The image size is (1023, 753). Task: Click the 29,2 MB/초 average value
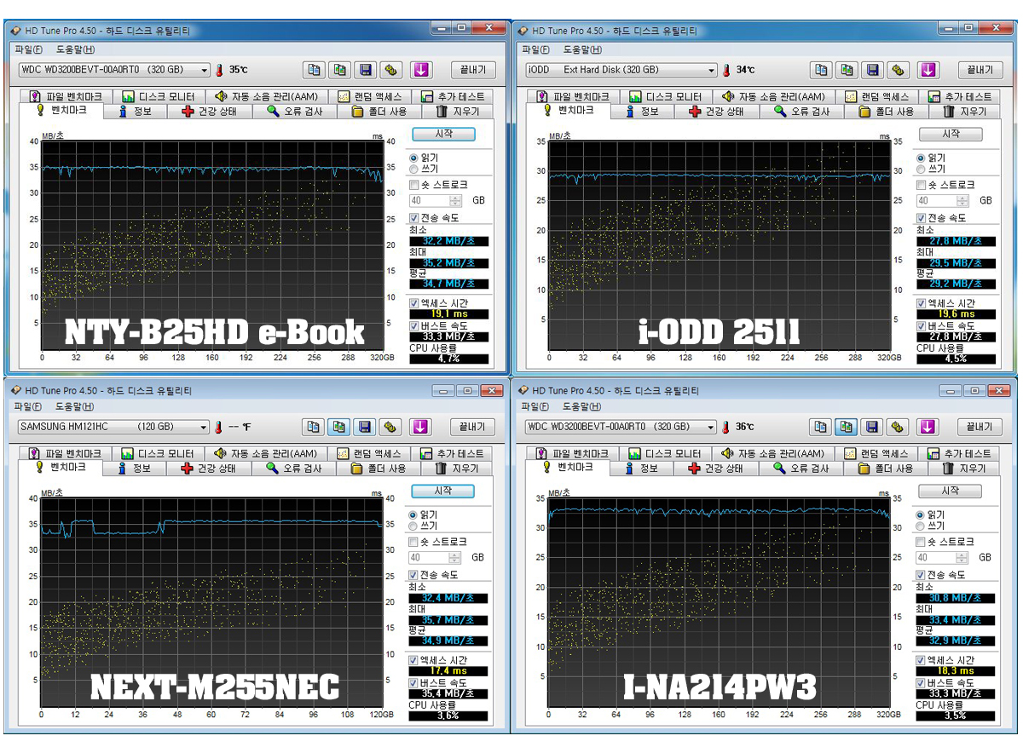(956, 284)
